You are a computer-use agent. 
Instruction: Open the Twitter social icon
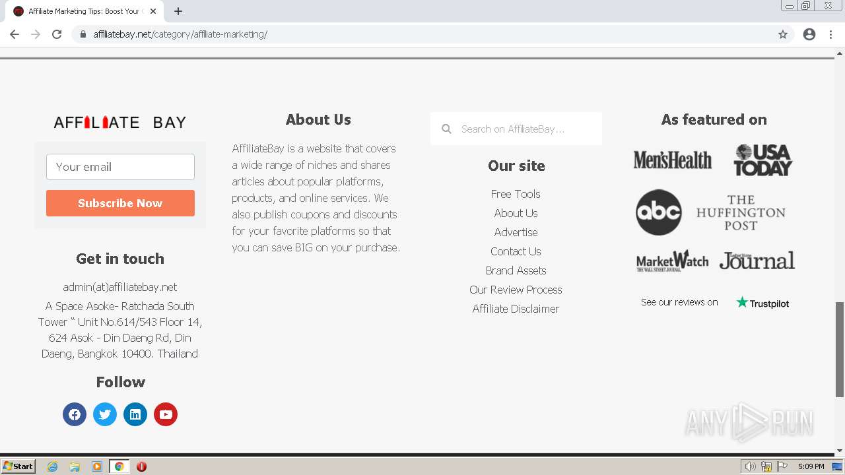(x=105, y=414)
